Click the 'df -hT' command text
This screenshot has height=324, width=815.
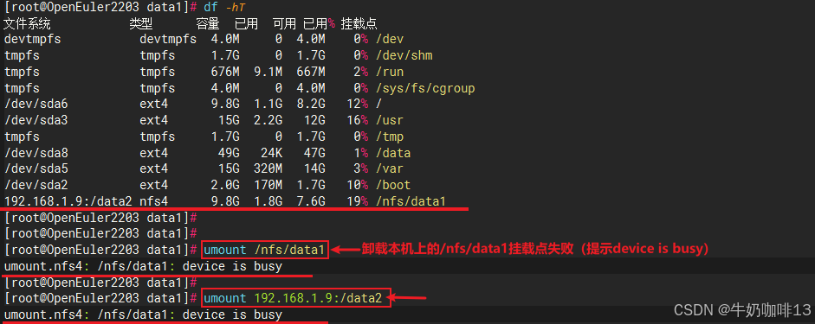[223, 7]
